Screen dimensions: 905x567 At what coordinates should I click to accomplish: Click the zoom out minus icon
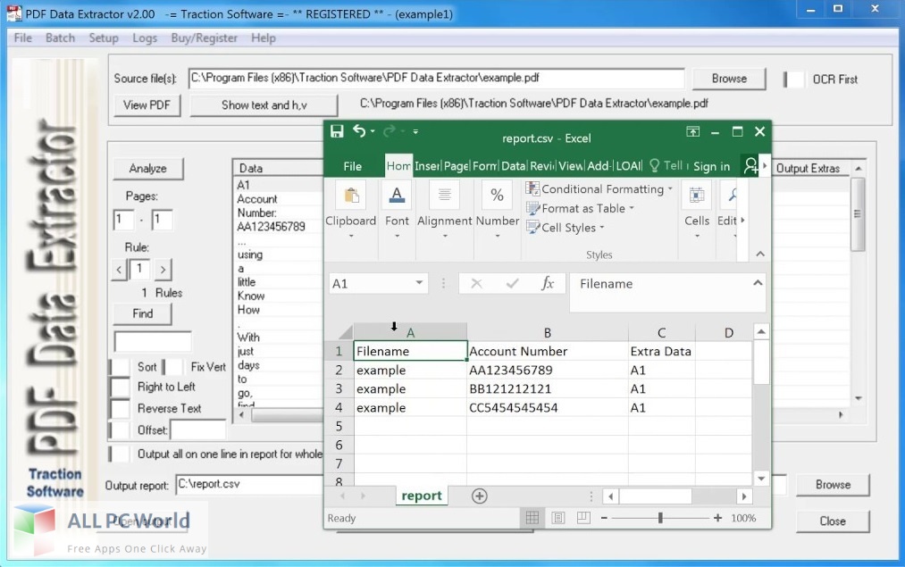tap(604, 518)
